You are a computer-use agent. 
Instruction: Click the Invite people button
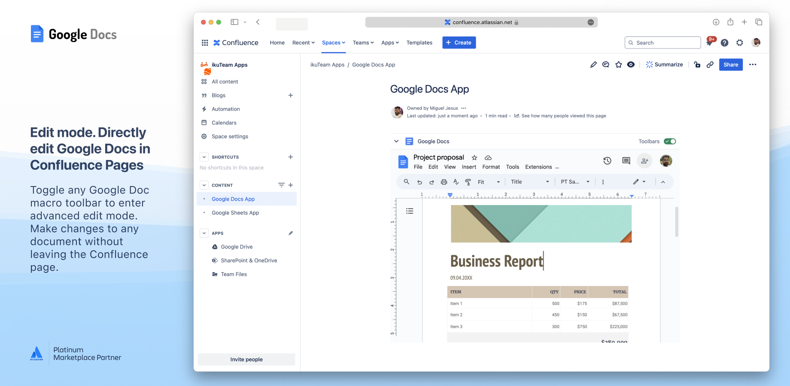(x=246, y=359)
